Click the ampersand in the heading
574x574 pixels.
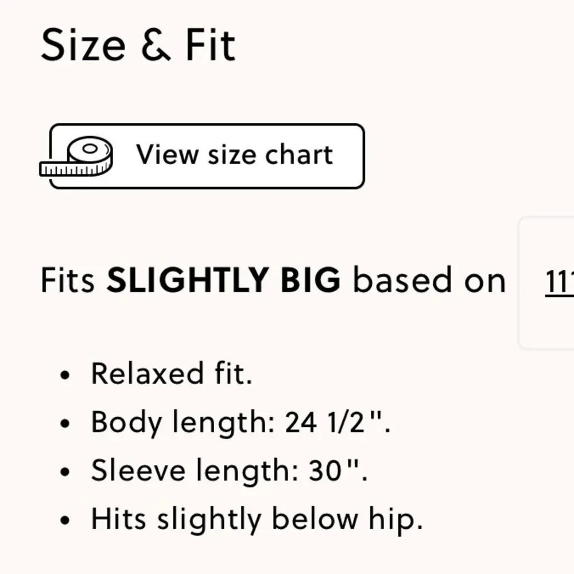coord(156,45)
